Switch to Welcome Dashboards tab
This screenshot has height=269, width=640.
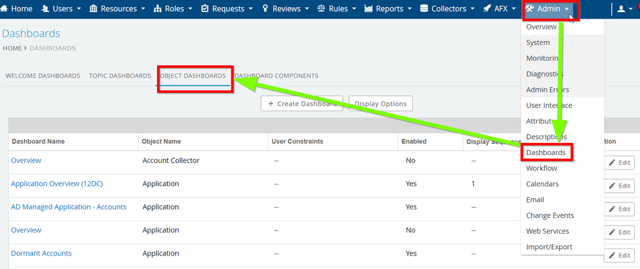pyautogui.click(x=42, y=76)
